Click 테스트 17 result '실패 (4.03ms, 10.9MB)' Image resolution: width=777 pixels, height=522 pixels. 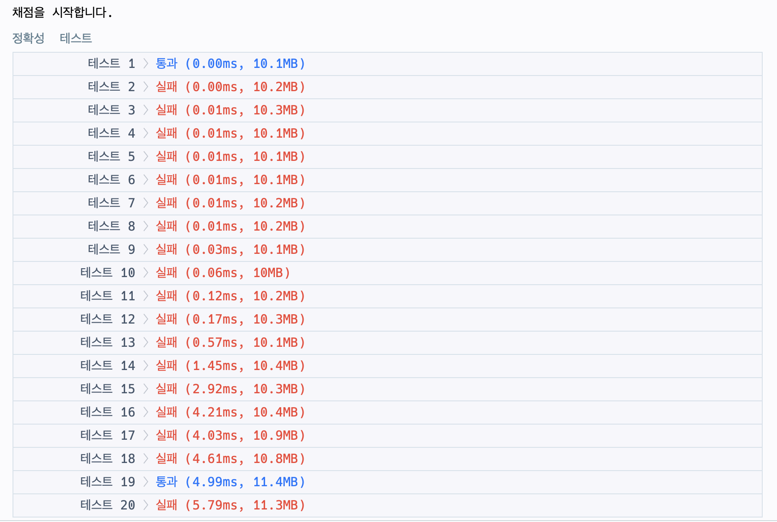[230, 435]
